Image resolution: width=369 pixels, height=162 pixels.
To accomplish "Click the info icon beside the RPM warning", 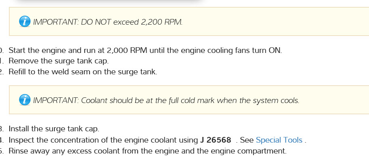I will tap(25, 22).
